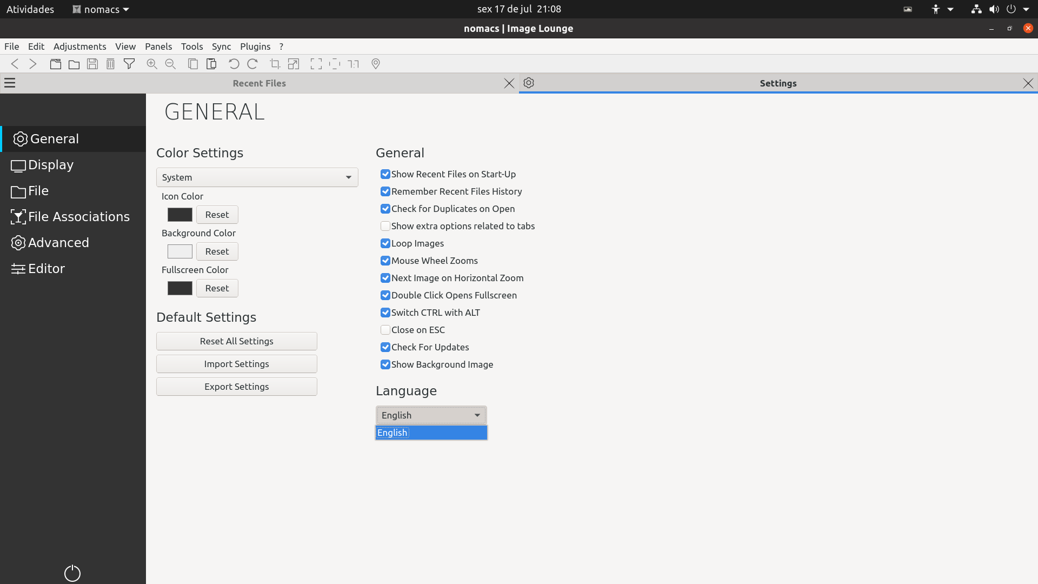Click the save file toolbar icon
The width and height of the screenshot is (1038, 584).
coord(92,64)
